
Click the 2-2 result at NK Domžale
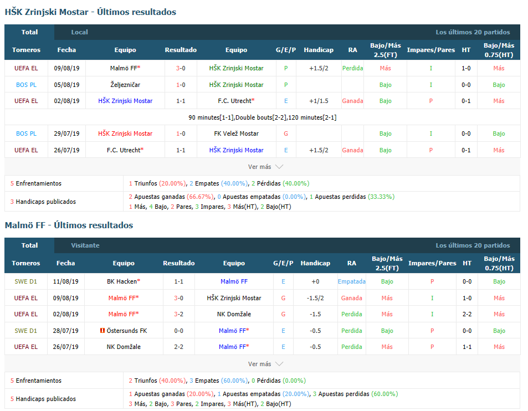[x=178, y=347]
